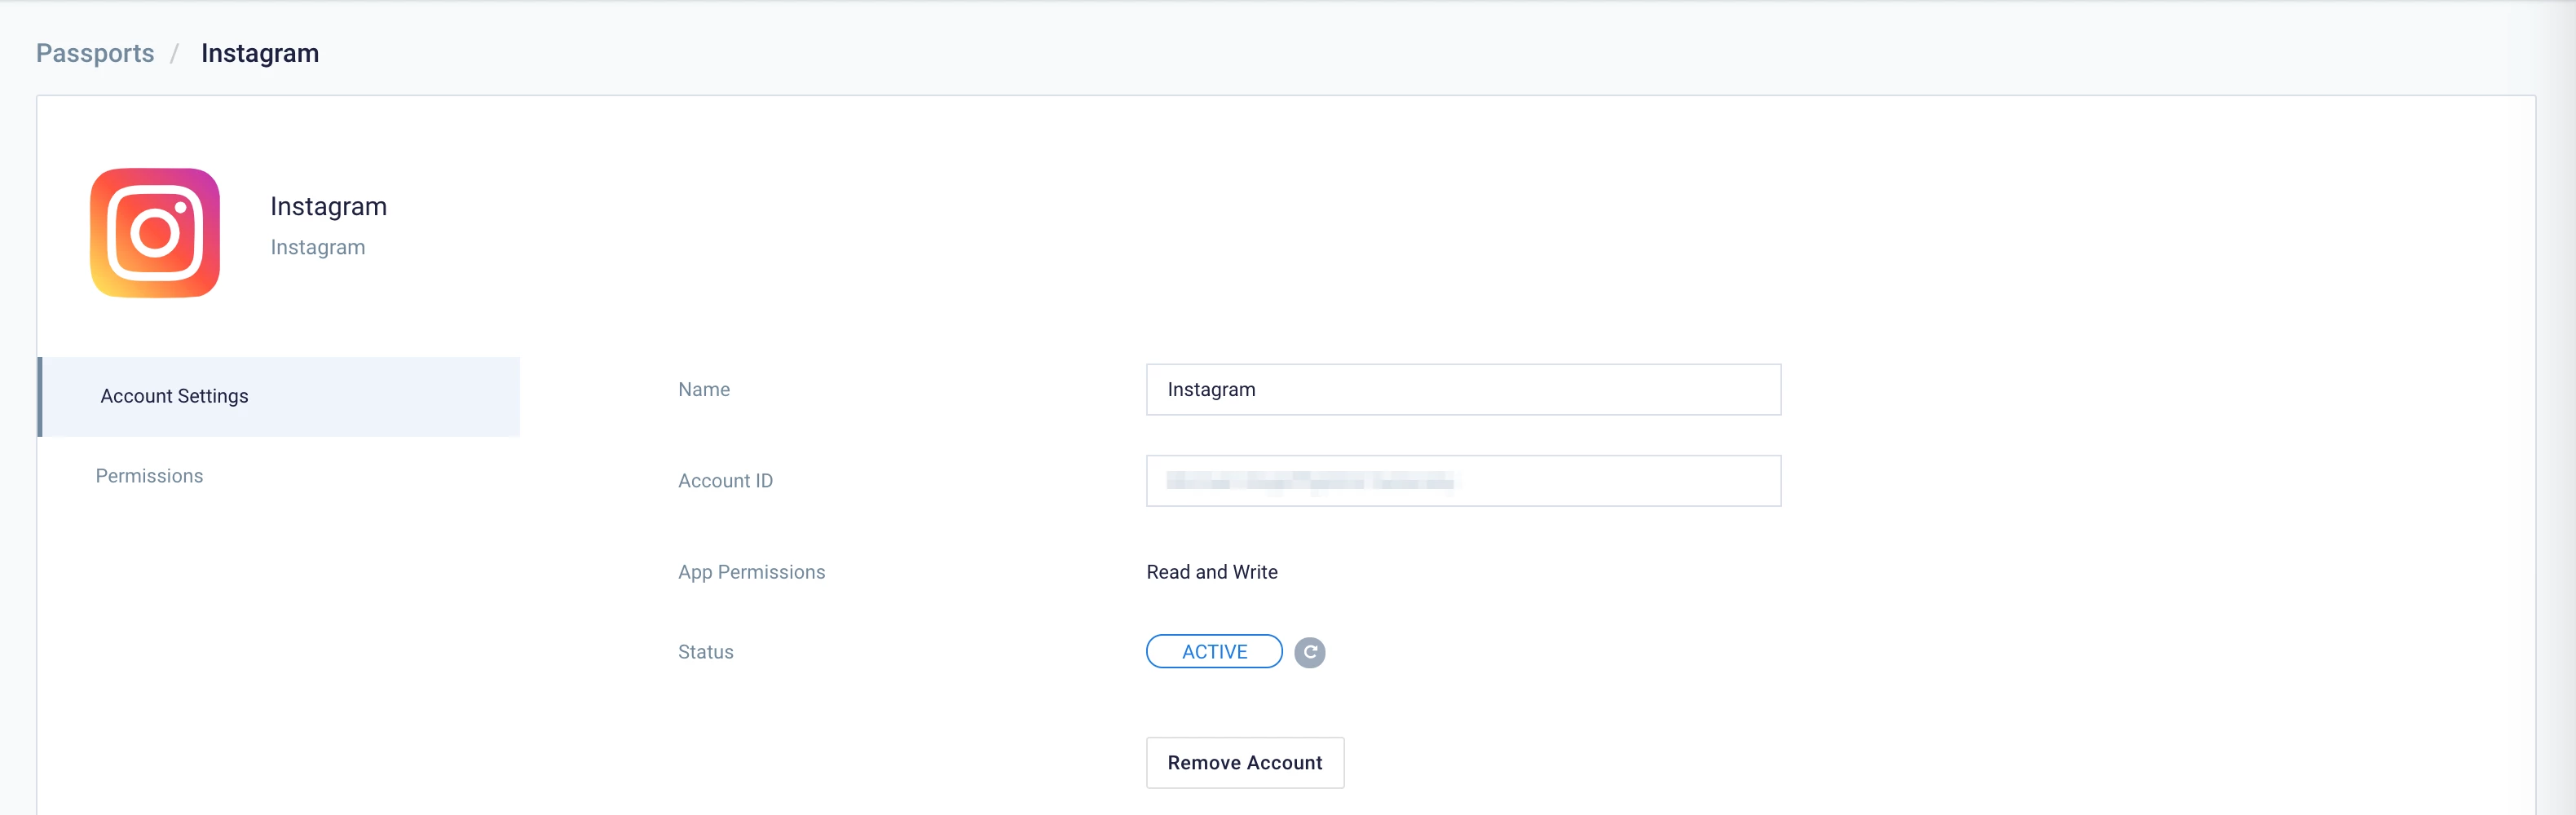This screenshot has width=2576, height=815.
Task: Click the ACTIVE status badge
Action: [1214, 652]
